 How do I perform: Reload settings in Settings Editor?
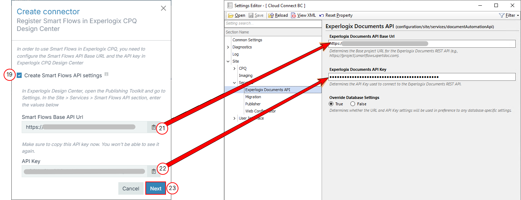[x=278, y=15]
